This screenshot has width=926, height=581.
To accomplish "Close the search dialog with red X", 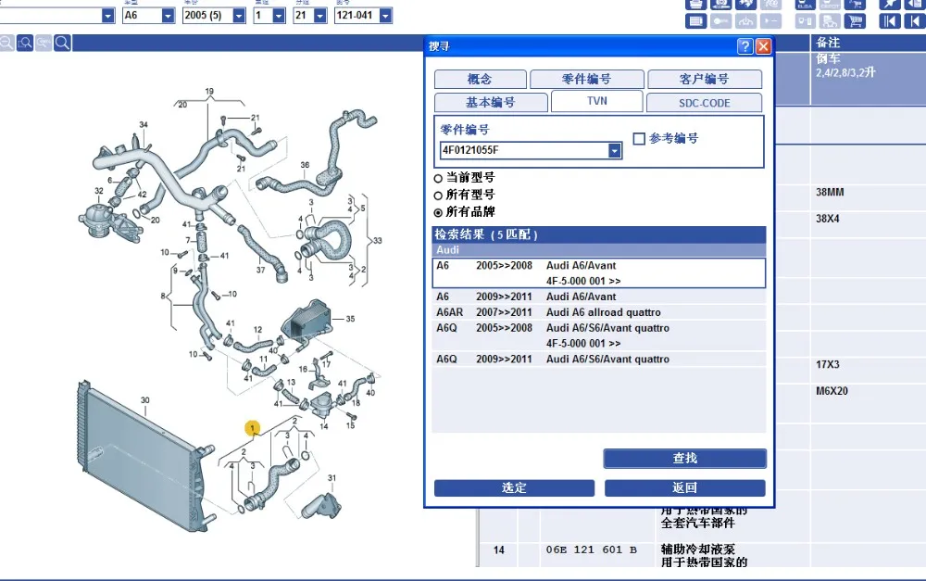I will coord(763,46).
